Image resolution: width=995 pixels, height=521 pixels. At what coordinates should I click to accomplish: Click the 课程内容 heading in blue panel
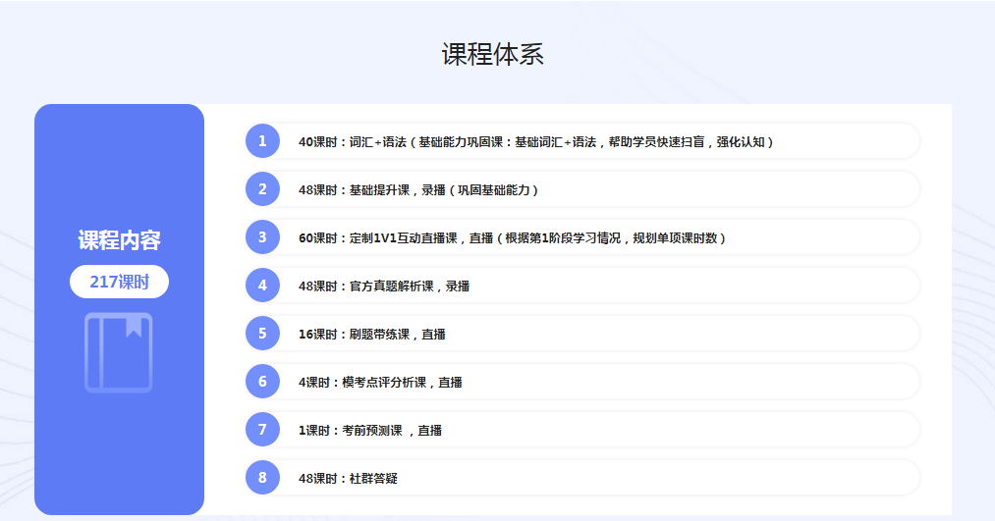[x=119, y=240]
